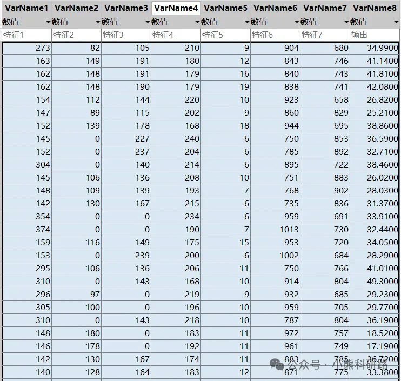Select output cell 42.0800
This screenshot has width=401, height=381.
click(375, 87)
